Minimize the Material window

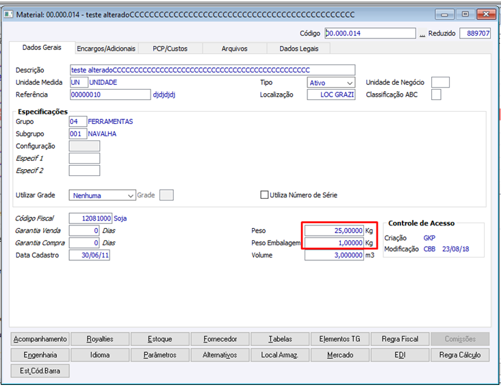[x=444, y=14]
